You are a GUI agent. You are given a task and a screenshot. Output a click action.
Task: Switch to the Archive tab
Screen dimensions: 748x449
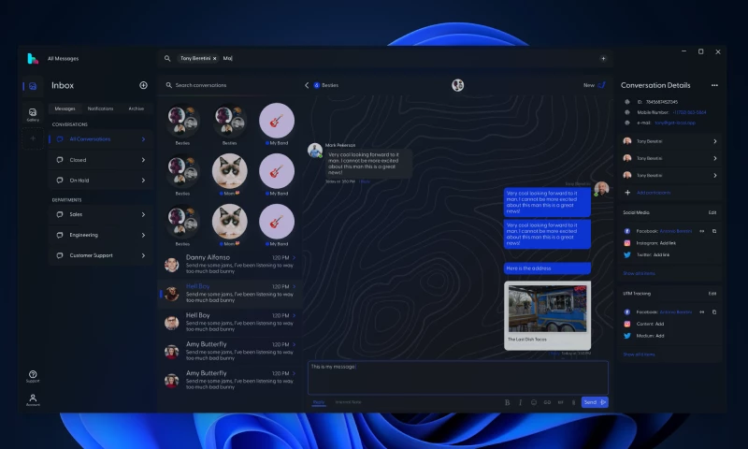pos(137,109)
